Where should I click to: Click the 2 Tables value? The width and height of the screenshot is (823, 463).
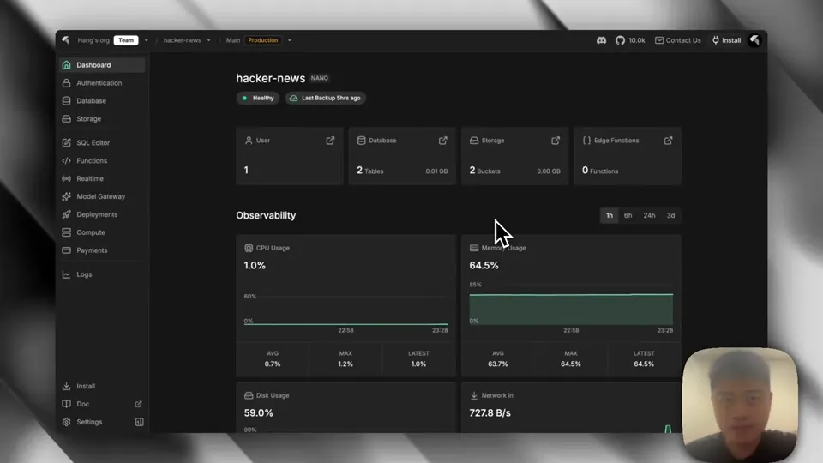pyautogui.click(x=370, y=171)
